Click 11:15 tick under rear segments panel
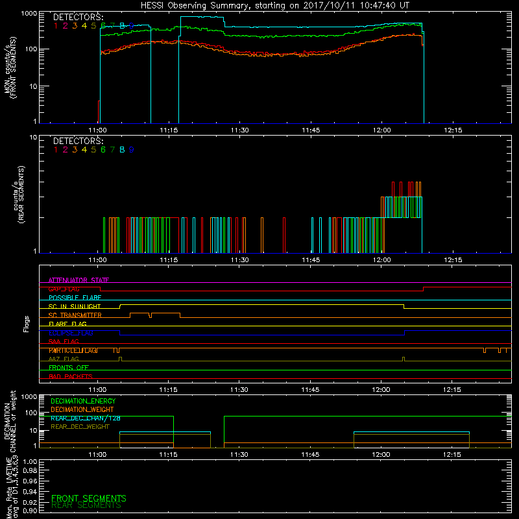519x519 pixels. point(169,260)
